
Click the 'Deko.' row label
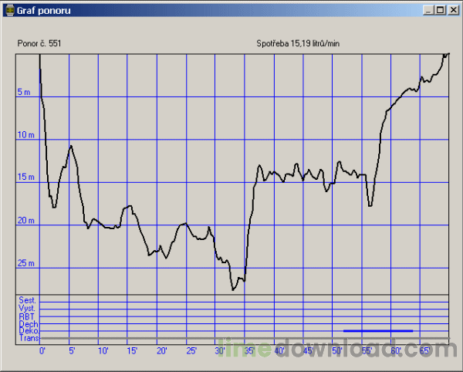point(29,330)
